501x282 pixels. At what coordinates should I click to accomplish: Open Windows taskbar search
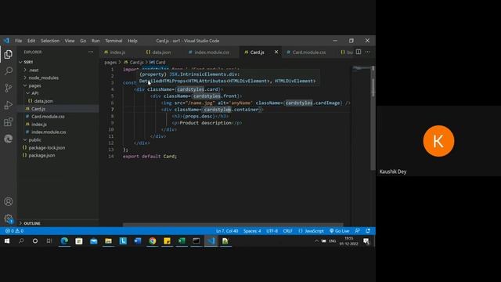[x=21, y=241]
